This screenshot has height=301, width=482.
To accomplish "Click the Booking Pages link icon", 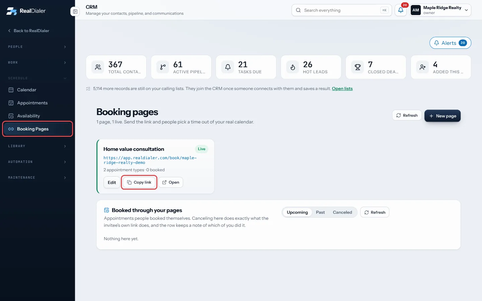I will click(11, 129).
